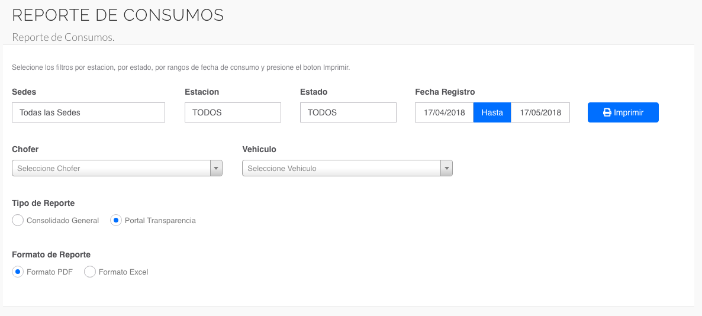Click the Hasta date range button
702x316 pixels.
coord(492,112)
